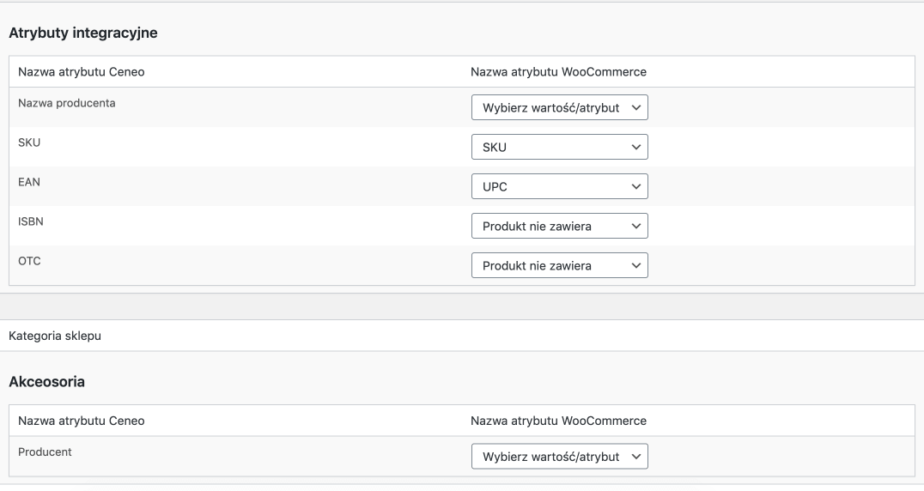This screenshot has height=491, width=924.
Task: Click the SKU row label
Action: coord(29,142)
